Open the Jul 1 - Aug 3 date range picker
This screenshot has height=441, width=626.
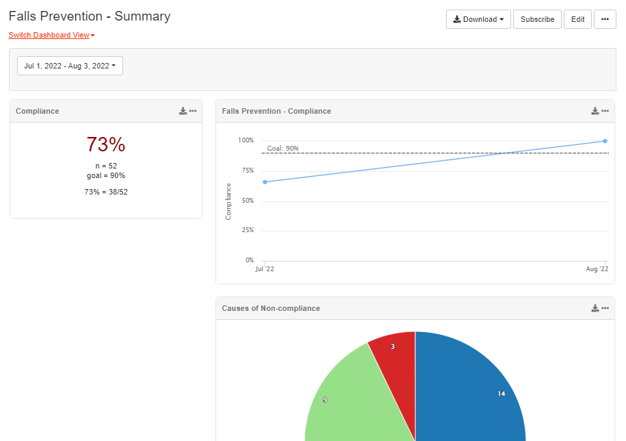[x=70, y=66]
